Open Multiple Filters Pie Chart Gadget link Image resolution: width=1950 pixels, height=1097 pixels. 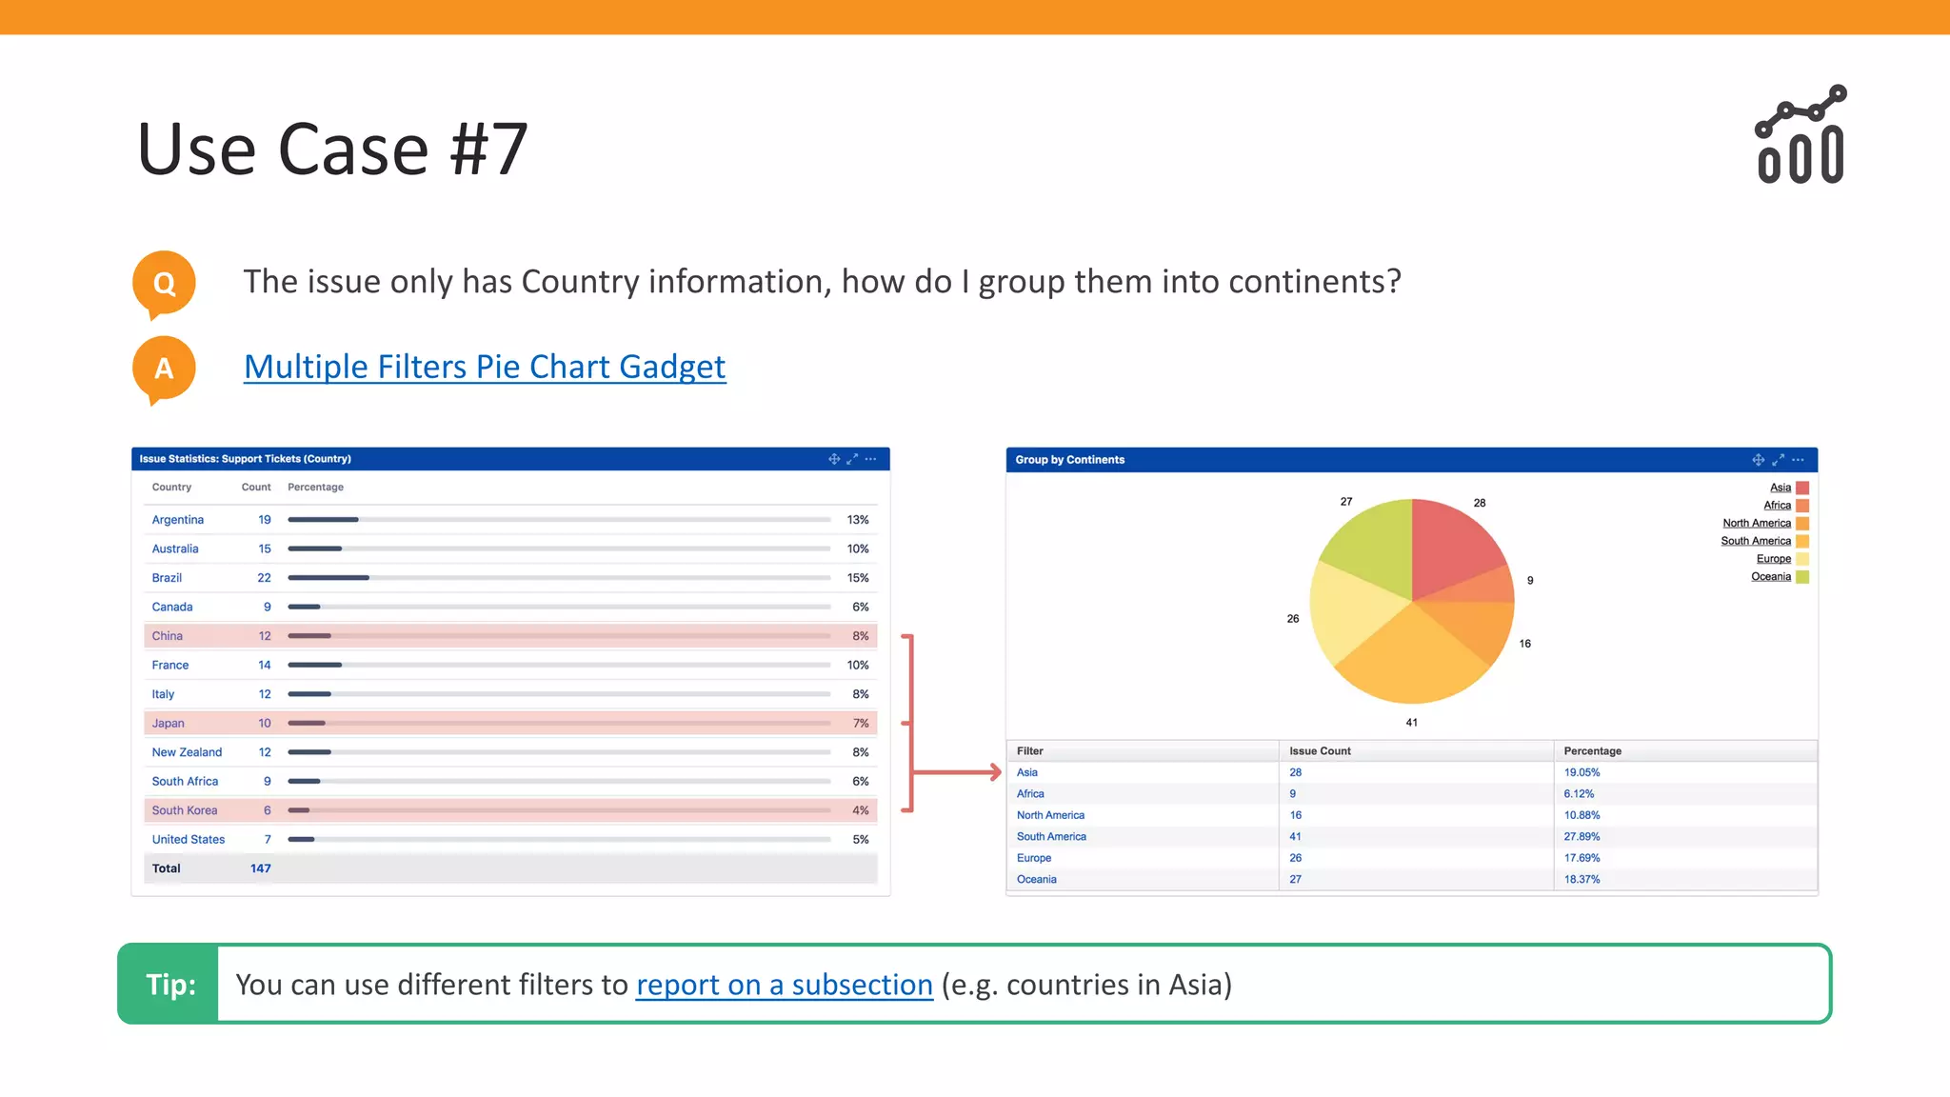tap(485, 367)
